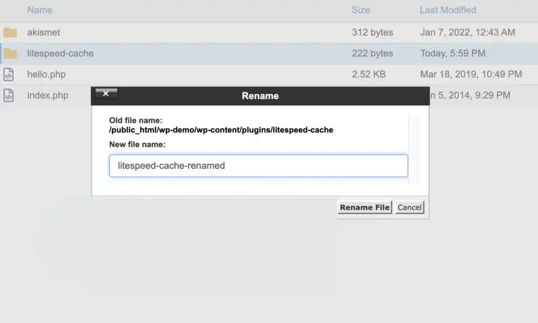Viewport: 538px width, 323px height.
Task: Select the litespeed-cache folder icon
Action: (x=11, y=53)
